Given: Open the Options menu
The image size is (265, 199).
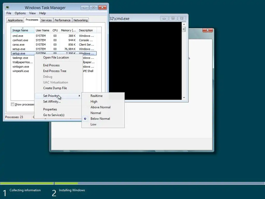Looking at the screenshot, I should pyautogui.click(x=20, y=13).
